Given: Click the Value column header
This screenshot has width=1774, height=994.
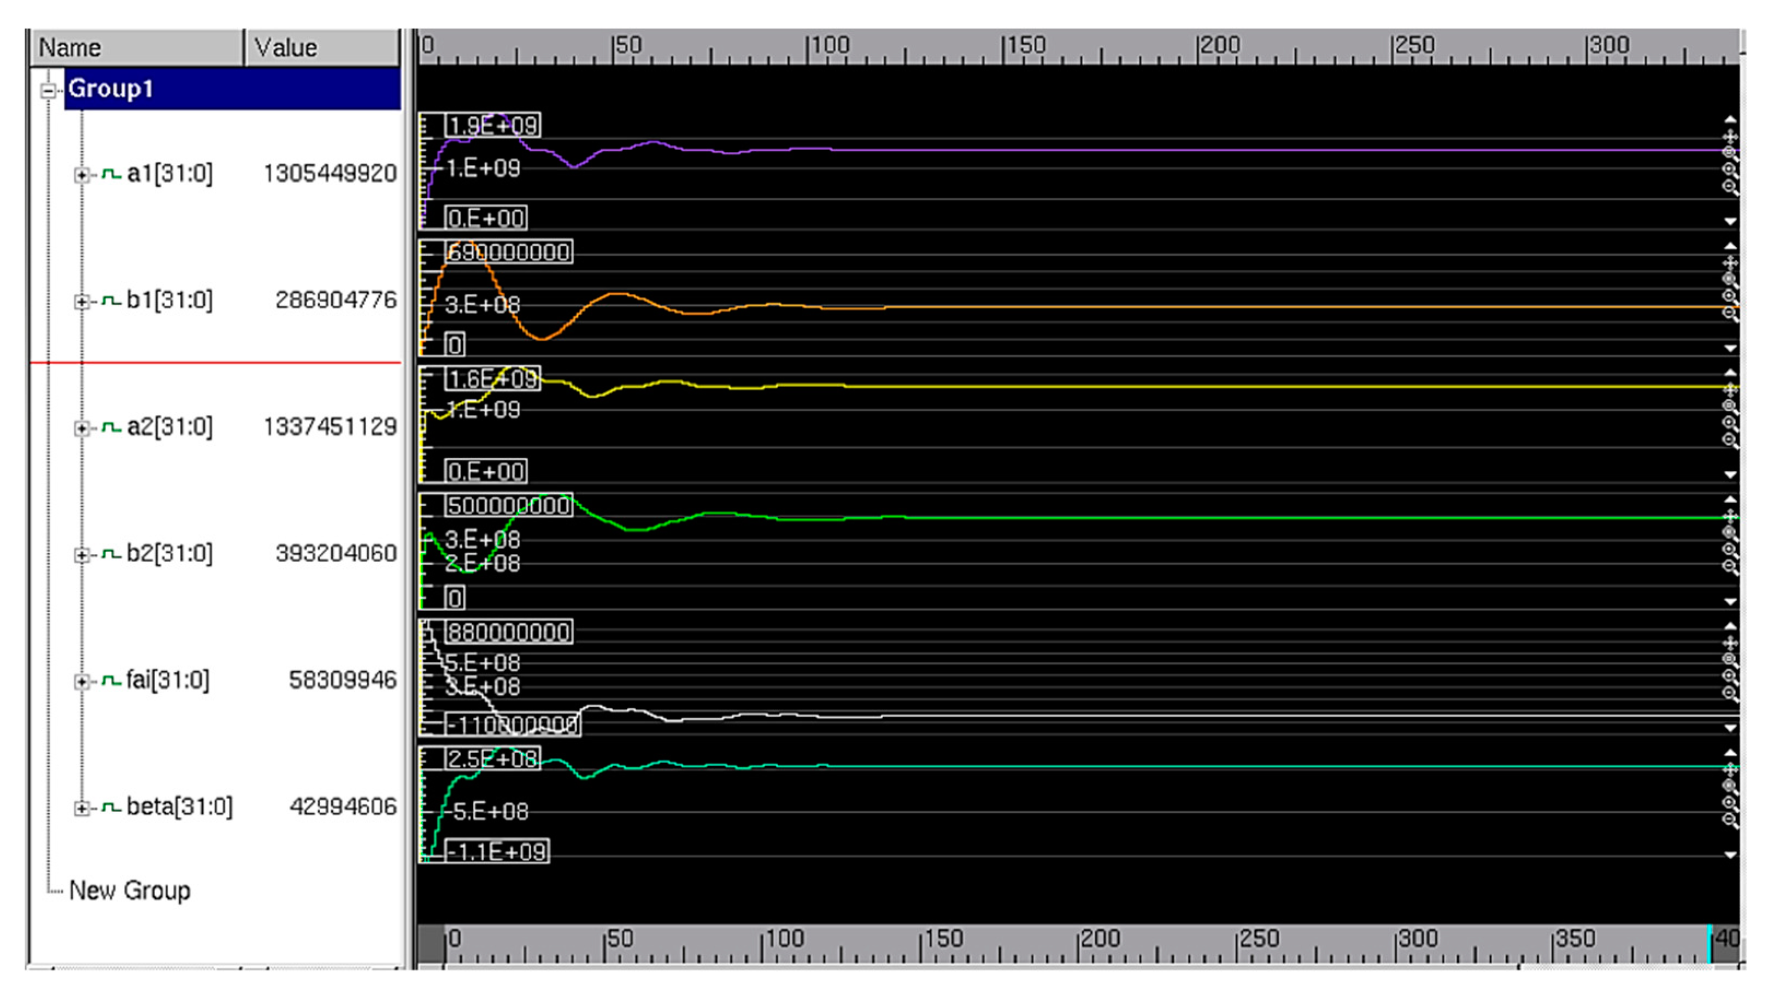Looking at the screenshot, I should coord(322,48).
